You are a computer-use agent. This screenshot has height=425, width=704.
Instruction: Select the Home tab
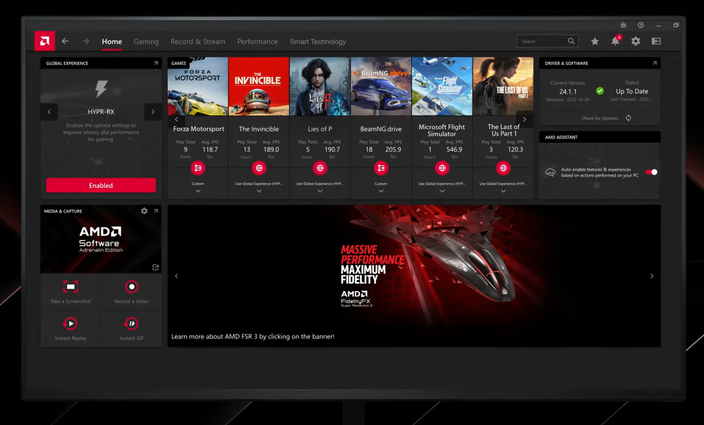pyautogui.click(x=112, y=42)
